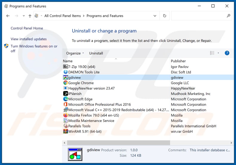Click the Google Chrome icon
This screenshot has width=236, height=165.
[x=65, y=83]
